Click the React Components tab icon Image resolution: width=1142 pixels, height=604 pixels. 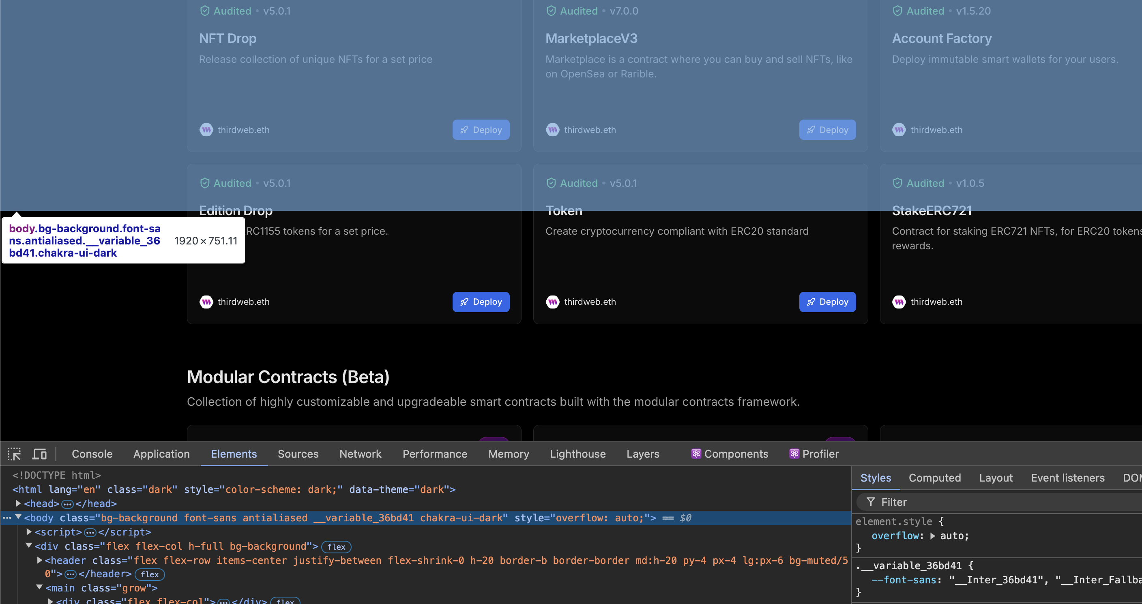tap(696, 454)
